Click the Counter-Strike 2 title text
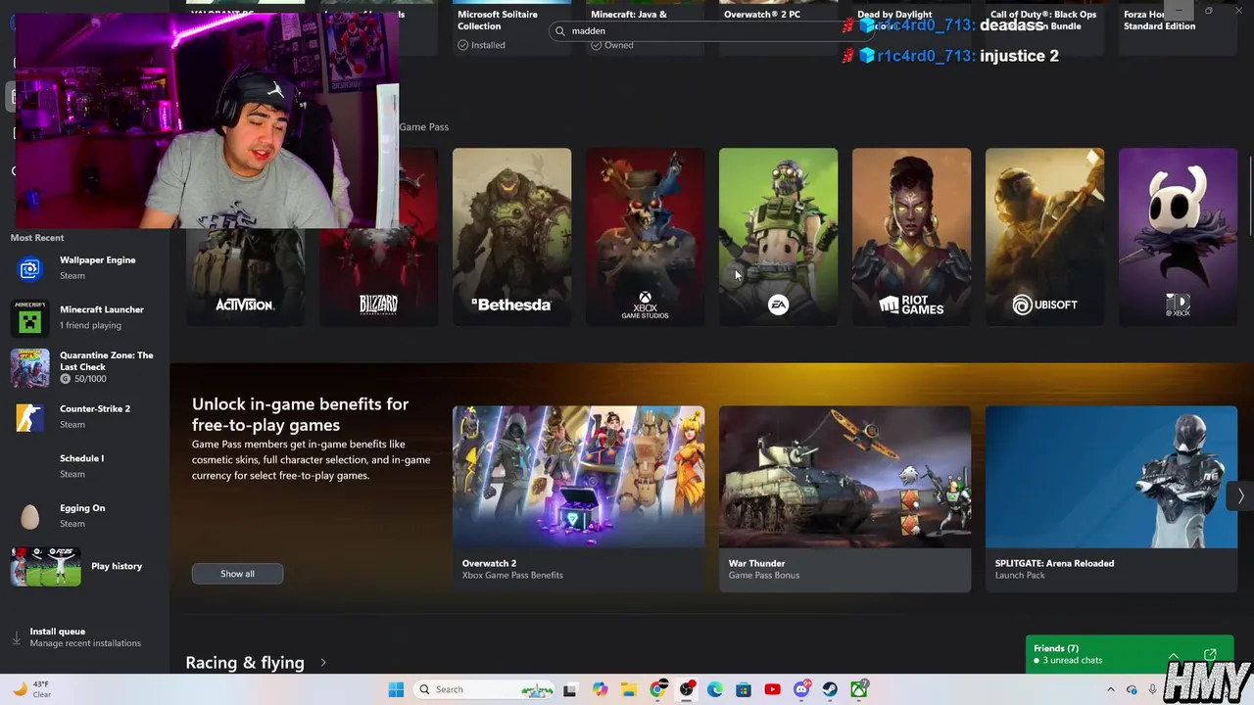This screenshot has width=1254, height=705. (95, 408)
